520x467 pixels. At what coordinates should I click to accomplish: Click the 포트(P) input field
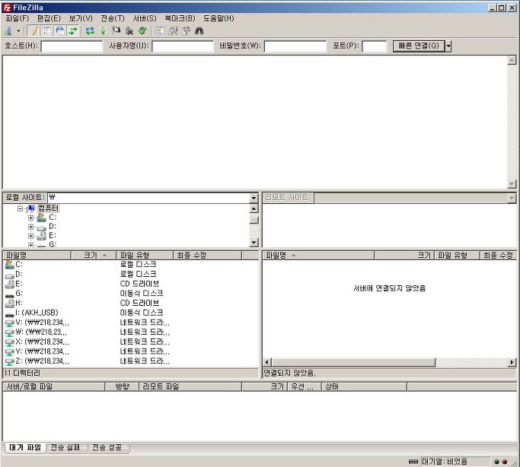click(374, 46)
